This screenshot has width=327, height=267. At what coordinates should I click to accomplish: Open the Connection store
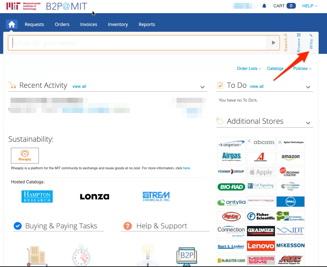pyautogui.click(x=232, y=232)
